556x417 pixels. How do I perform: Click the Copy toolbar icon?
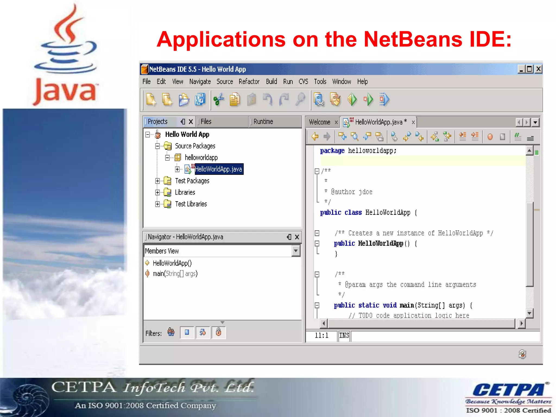click(x=235, y=99)
